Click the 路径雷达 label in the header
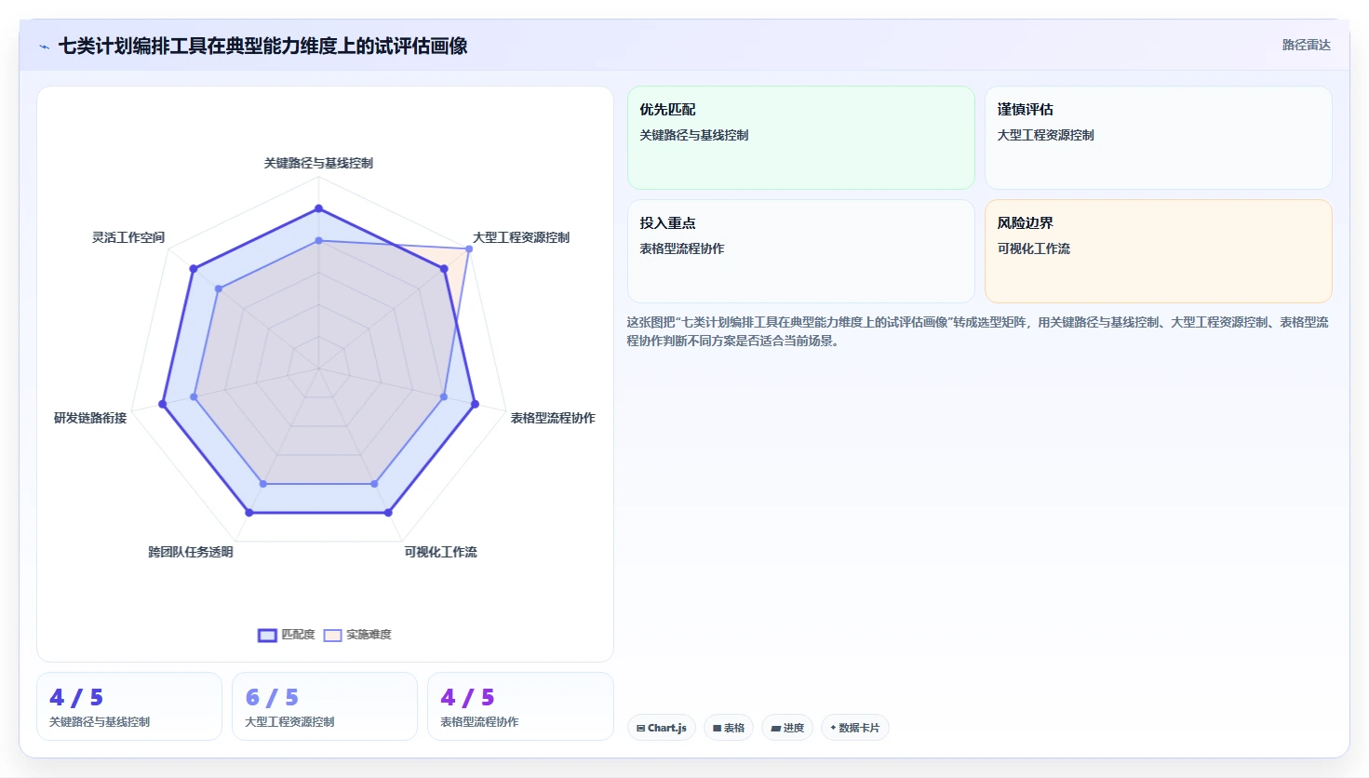The image size is (1369, 778). pos(1306,45)
